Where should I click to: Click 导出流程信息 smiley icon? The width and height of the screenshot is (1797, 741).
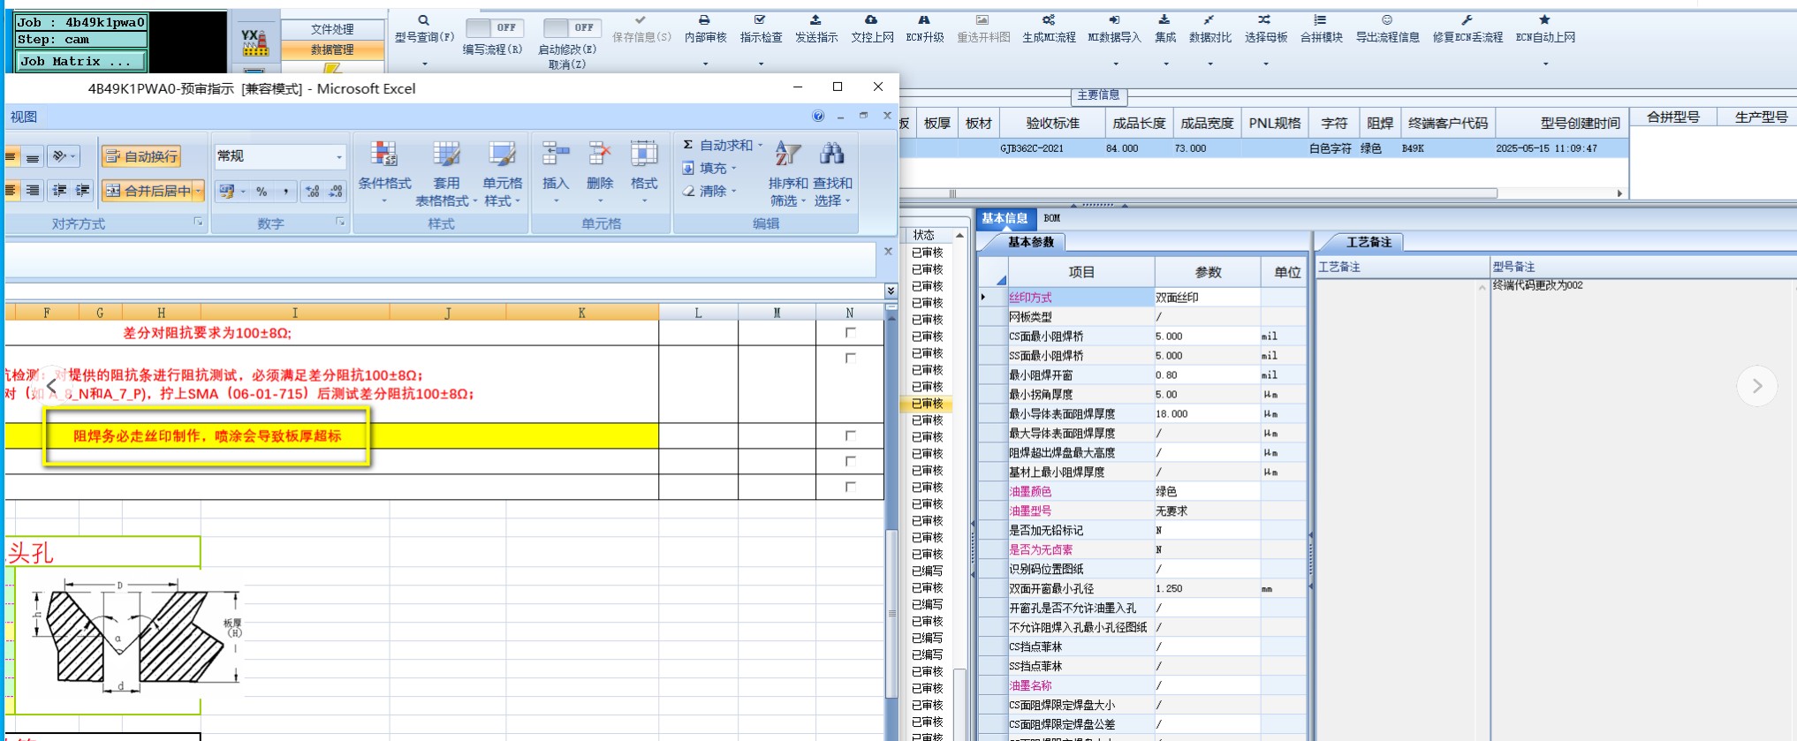[x=1387, y=19]
